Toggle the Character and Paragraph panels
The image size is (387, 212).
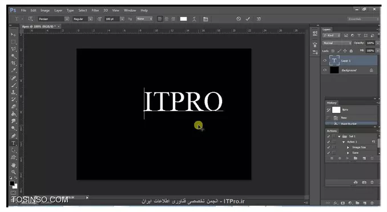point(205,19)
